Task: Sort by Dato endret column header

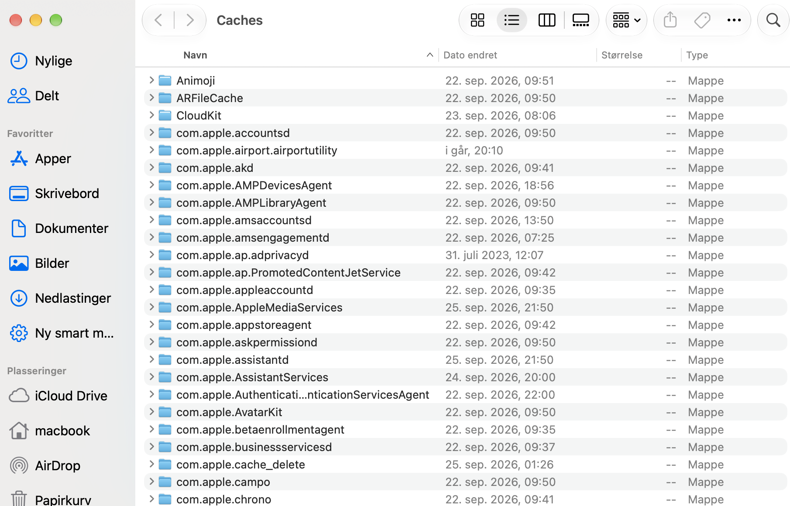Action: pos(470,55)
